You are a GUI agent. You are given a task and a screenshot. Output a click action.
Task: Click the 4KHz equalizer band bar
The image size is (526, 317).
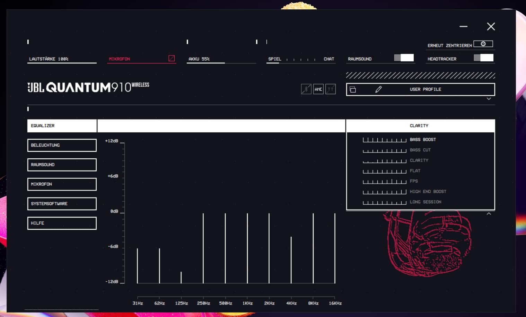(291, 260)
